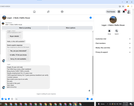
Task: Open the Game widget in taskbar
Action: pos(101,104)
